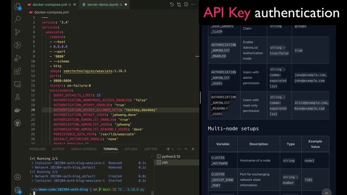Open the GitLens icon in the activity bar

click(18, 45)
